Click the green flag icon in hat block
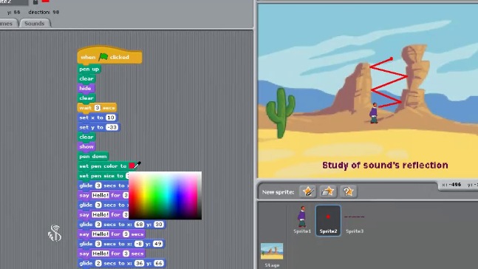478x269 pixels. point(103,57)
